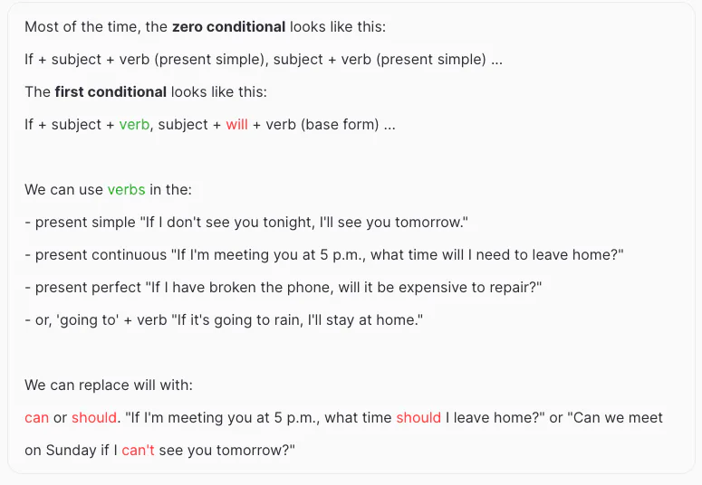Click red 'should' before 'I leave home?'

(x=418, y=418)
